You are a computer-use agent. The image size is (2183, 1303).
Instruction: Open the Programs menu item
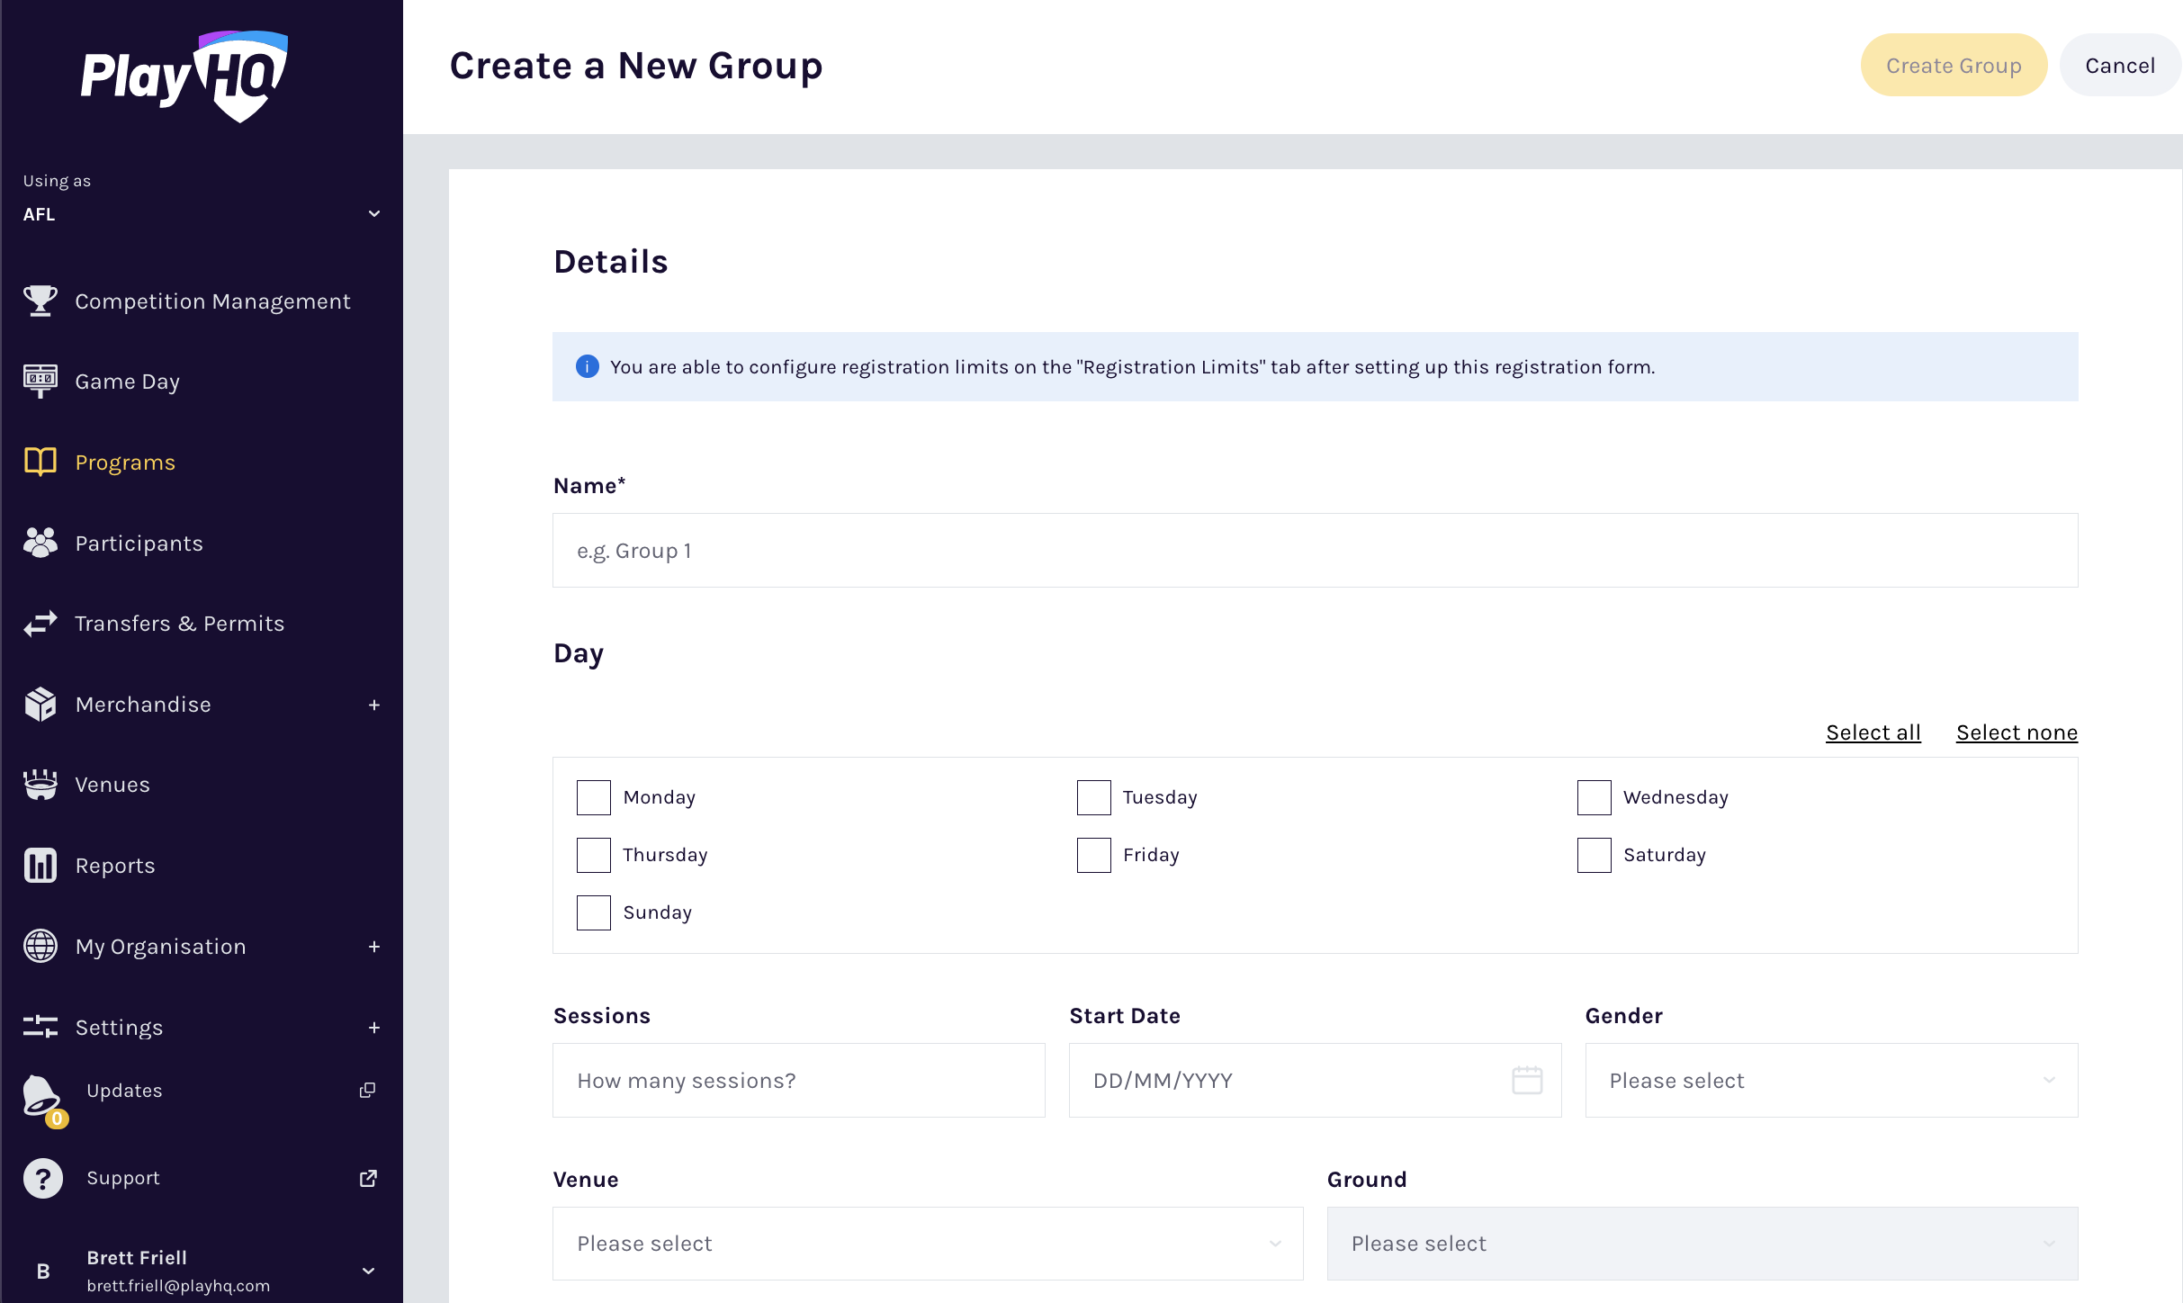[x=125, y=463]
